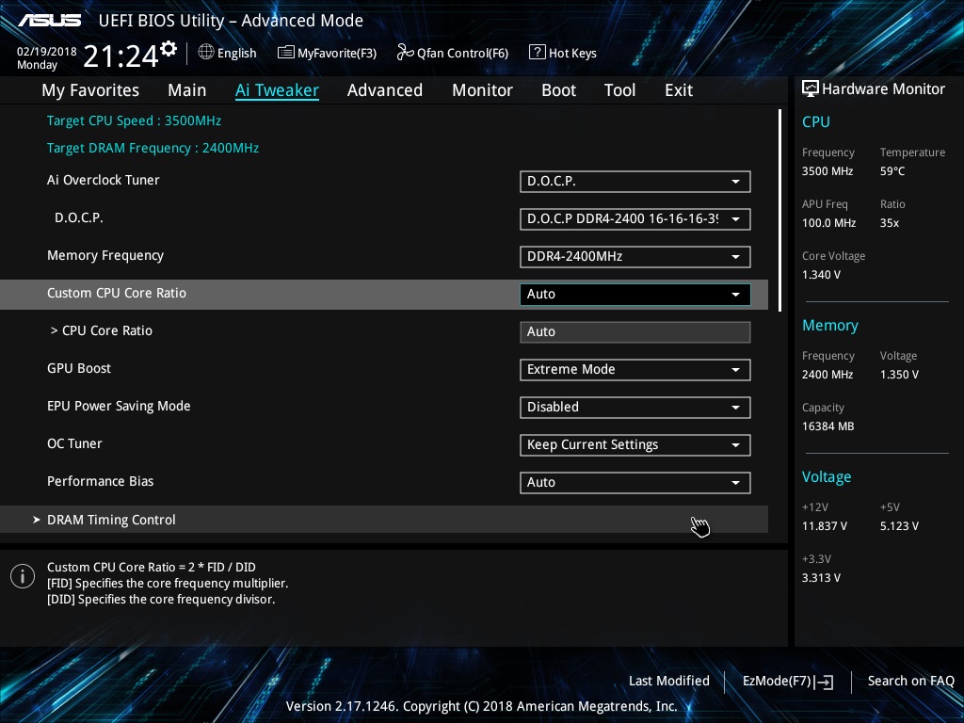Click the globe language icon
Viewport: 964px width, 723px height.
point(206,53)
